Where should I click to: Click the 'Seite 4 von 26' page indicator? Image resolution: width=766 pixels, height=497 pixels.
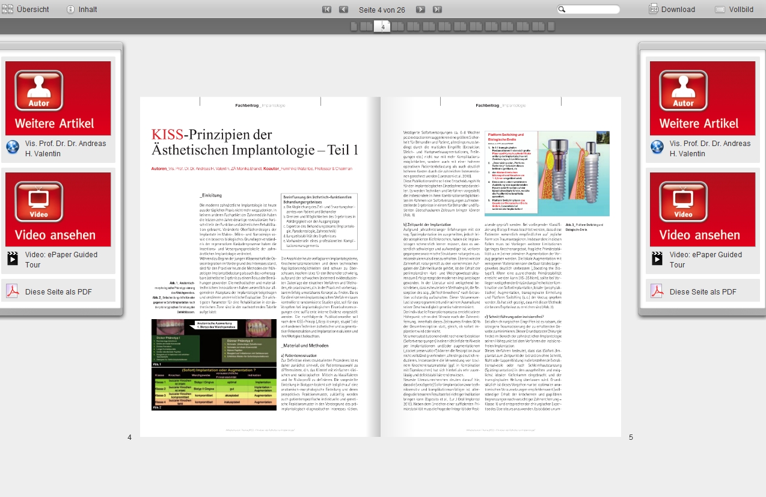point(382,10)
